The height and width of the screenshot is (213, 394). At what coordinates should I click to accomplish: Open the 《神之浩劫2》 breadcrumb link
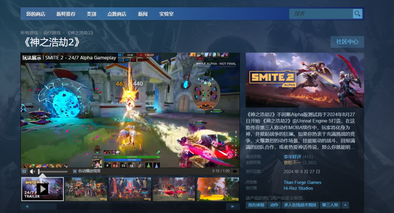pos(80,33)
